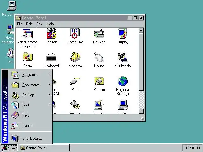Open the Programs submenu in Start menu

(30, 75)
